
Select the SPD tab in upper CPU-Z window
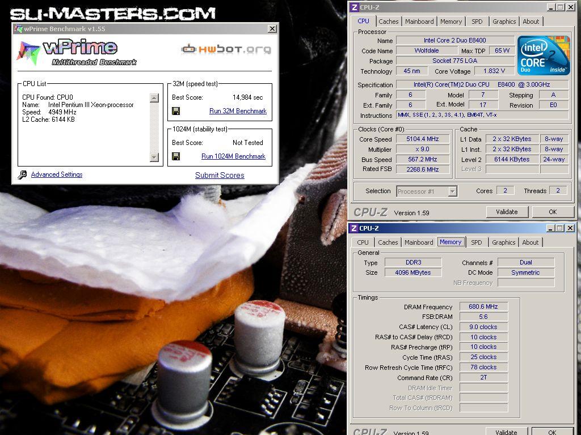pyautogui.click(x=477, y=22)
